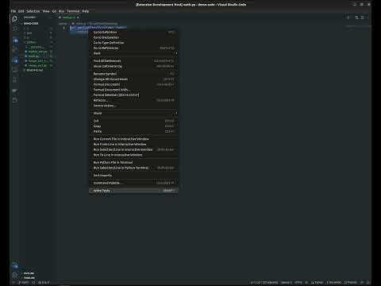Click UTF-8 encoding in status bar
The image size is (381, 286).
298,283
